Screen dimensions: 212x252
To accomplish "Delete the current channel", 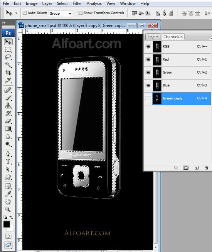I will 207,167.
